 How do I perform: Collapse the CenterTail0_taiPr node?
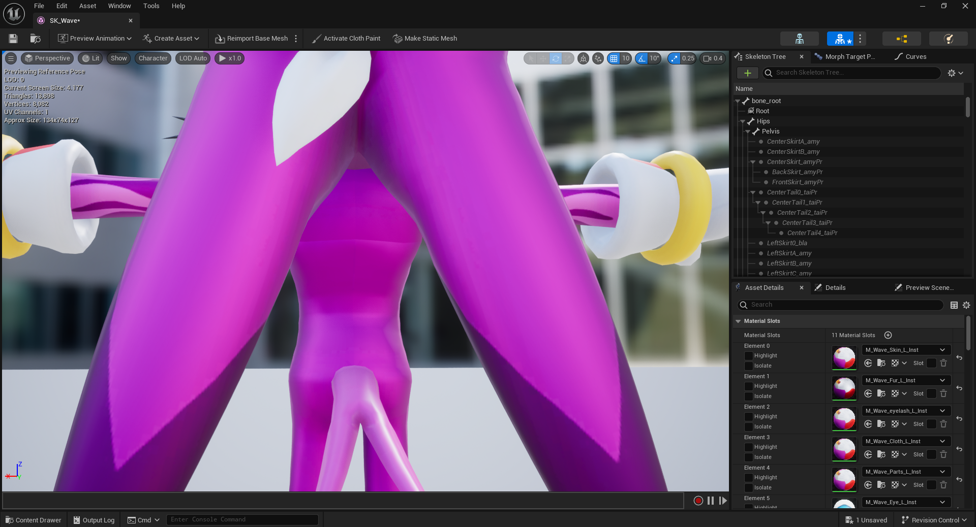(753, 192)
